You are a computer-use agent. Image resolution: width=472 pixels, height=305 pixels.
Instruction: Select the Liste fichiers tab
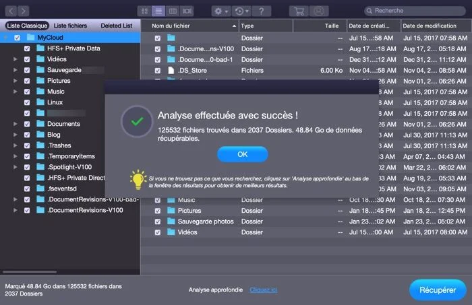[70, 26]
